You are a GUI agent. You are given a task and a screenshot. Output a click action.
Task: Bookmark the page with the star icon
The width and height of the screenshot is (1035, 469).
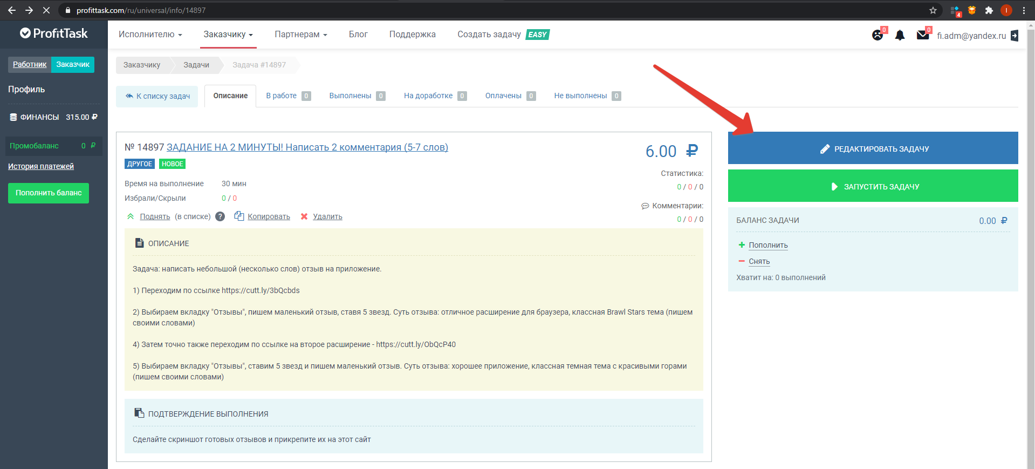[933, 10]
